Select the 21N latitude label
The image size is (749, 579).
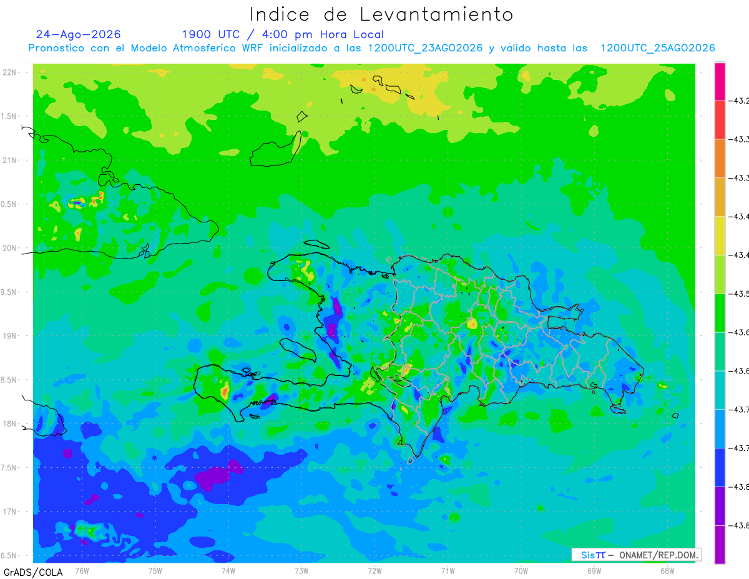9,160
